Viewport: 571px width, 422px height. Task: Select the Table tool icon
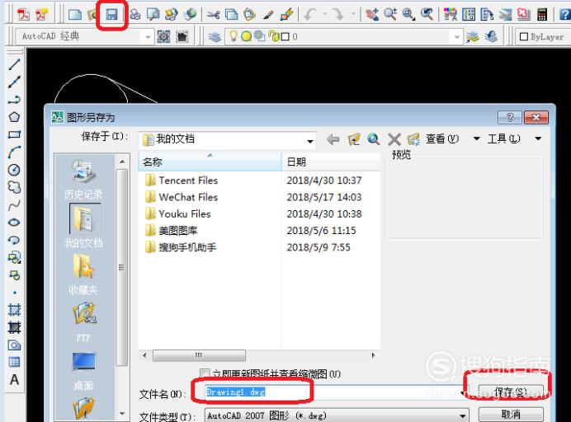14,362
